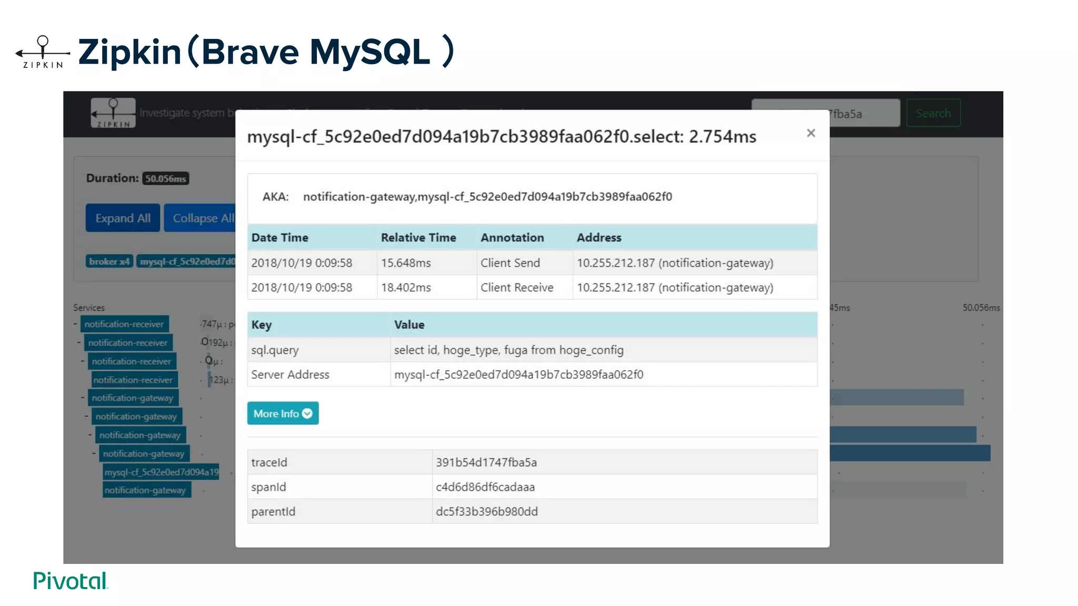Collapse the fourth notification-gateway tree row
Screen dimensions: 1078x606
point(94,453)
